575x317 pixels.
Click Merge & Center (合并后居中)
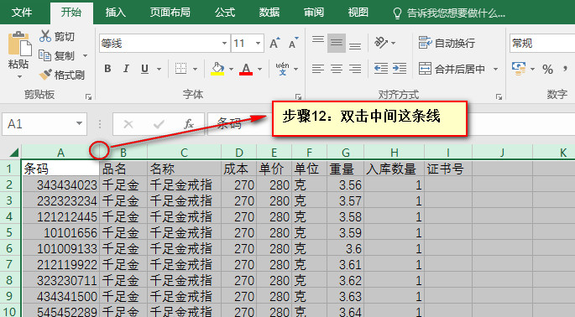pos(452,69)
